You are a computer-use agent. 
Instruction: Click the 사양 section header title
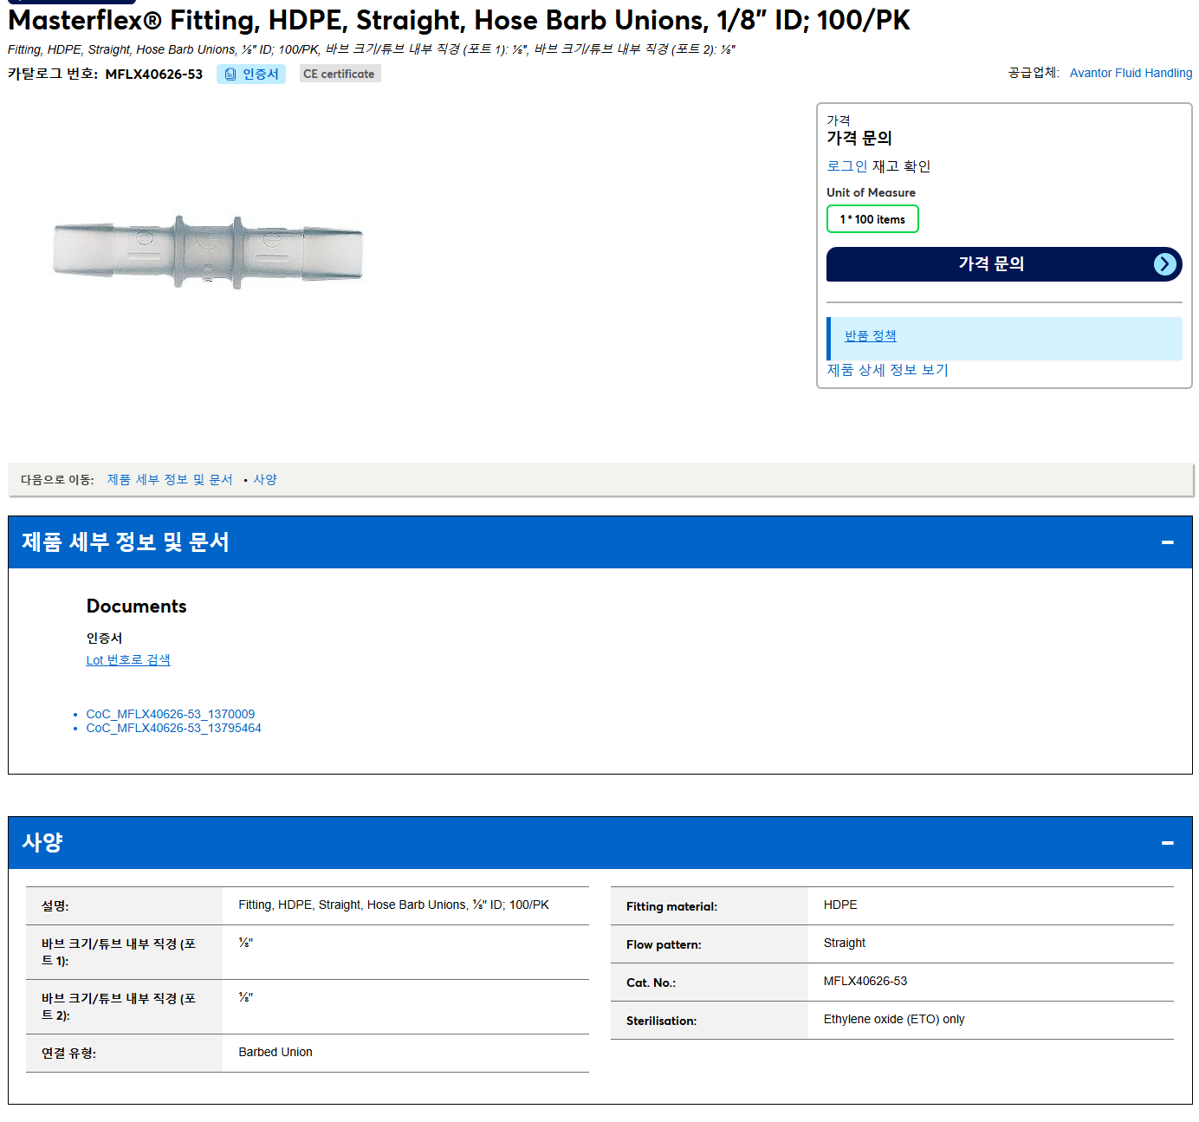coord(42,843)
